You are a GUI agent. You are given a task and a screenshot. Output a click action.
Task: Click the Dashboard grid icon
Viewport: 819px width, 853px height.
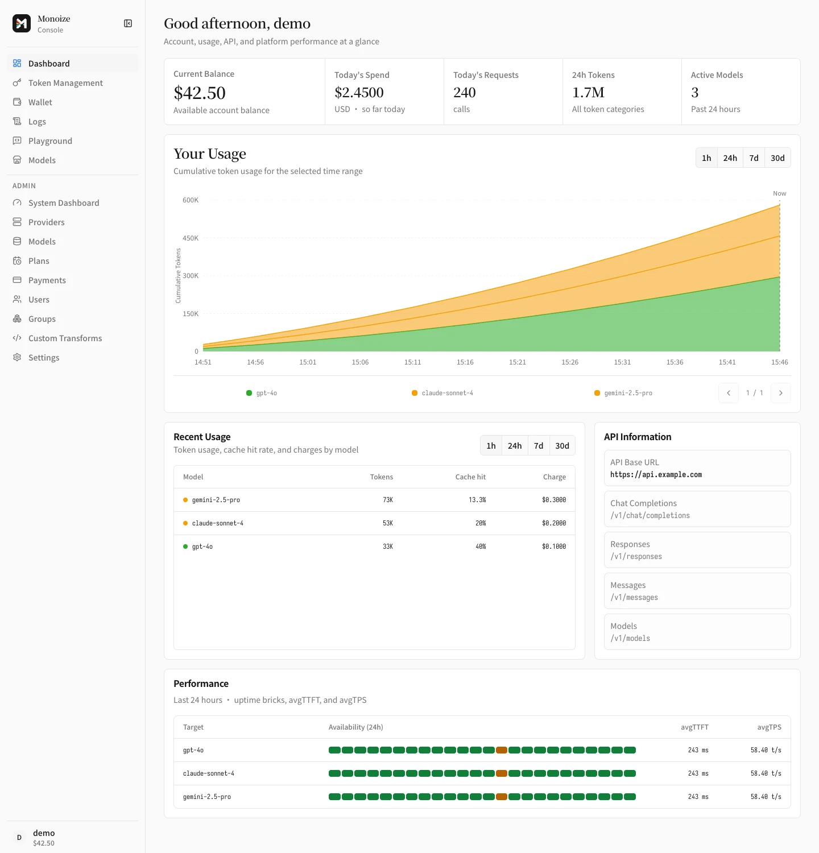coord(17,63)
